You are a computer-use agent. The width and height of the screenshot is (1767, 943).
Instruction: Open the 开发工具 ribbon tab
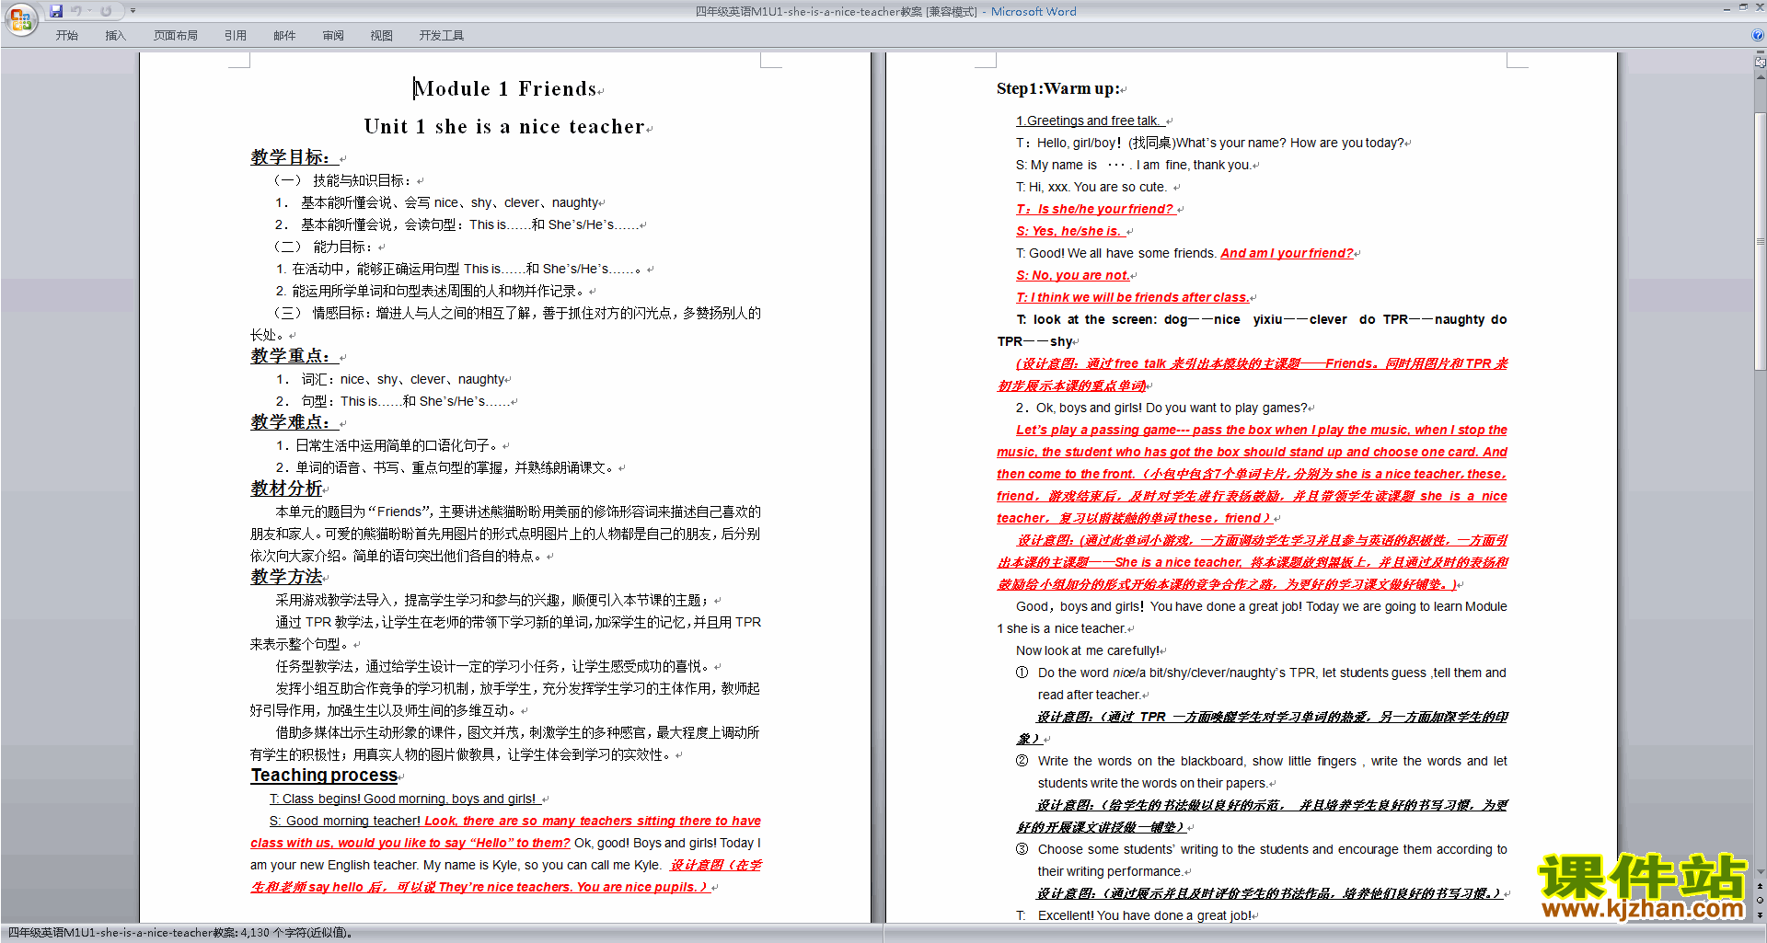[442, 36]
